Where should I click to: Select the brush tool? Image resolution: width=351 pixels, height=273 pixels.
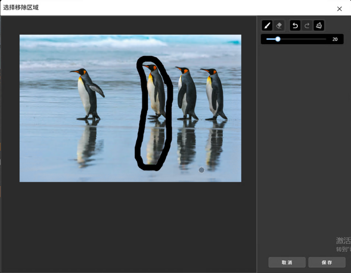pyautogui.click(x=267, y=26)
